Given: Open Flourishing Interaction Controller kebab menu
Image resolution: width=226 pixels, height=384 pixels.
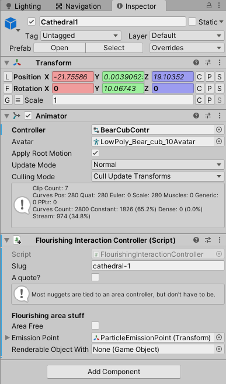Looking at the screenshot, I should tap(220, 240).
